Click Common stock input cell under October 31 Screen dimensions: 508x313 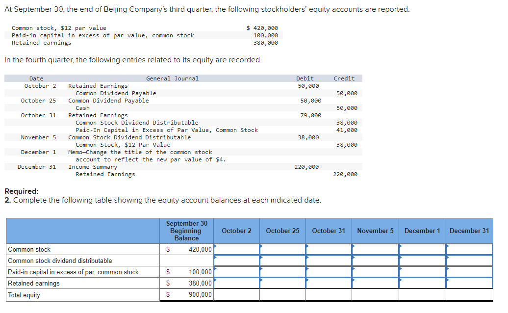point(329,249)
